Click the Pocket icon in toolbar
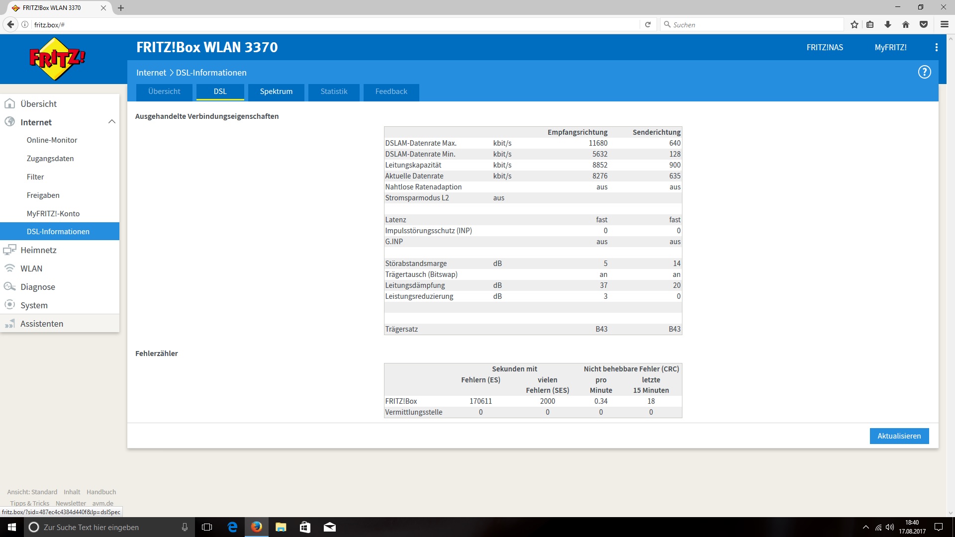 (x=924, y=24)
